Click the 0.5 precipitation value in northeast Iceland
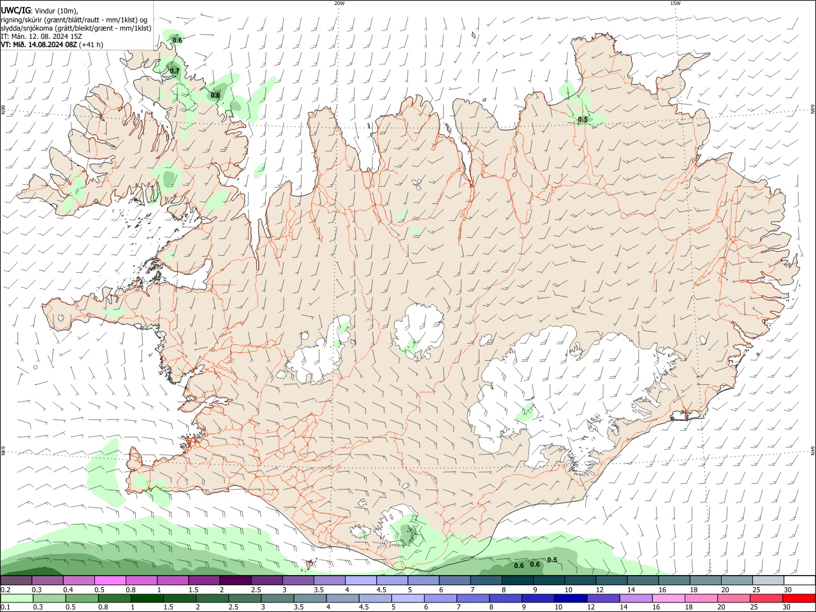 coord(583,120)
